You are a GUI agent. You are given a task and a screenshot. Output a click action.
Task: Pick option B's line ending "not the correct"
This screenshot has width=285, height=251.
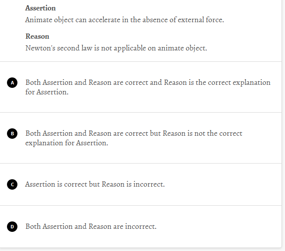134,134
